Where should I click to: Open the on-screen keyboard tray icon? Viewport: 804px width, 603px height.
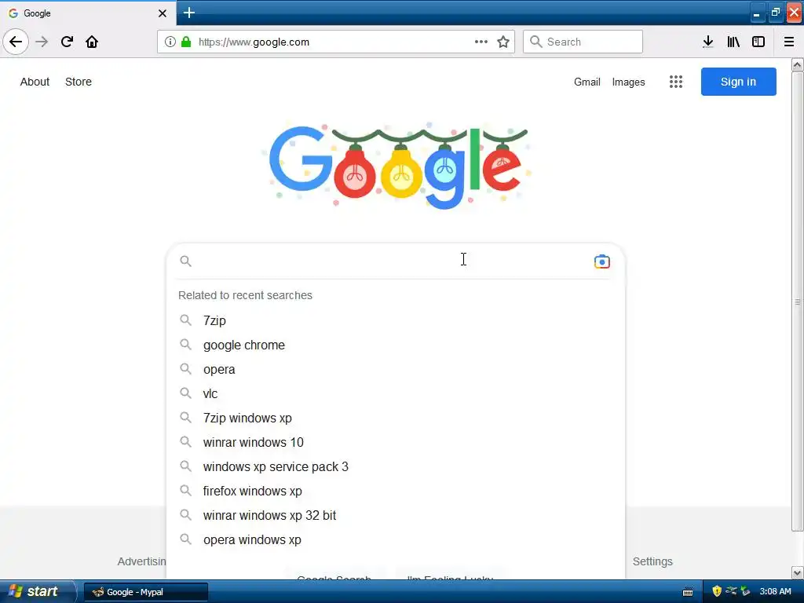pos(688,592)
